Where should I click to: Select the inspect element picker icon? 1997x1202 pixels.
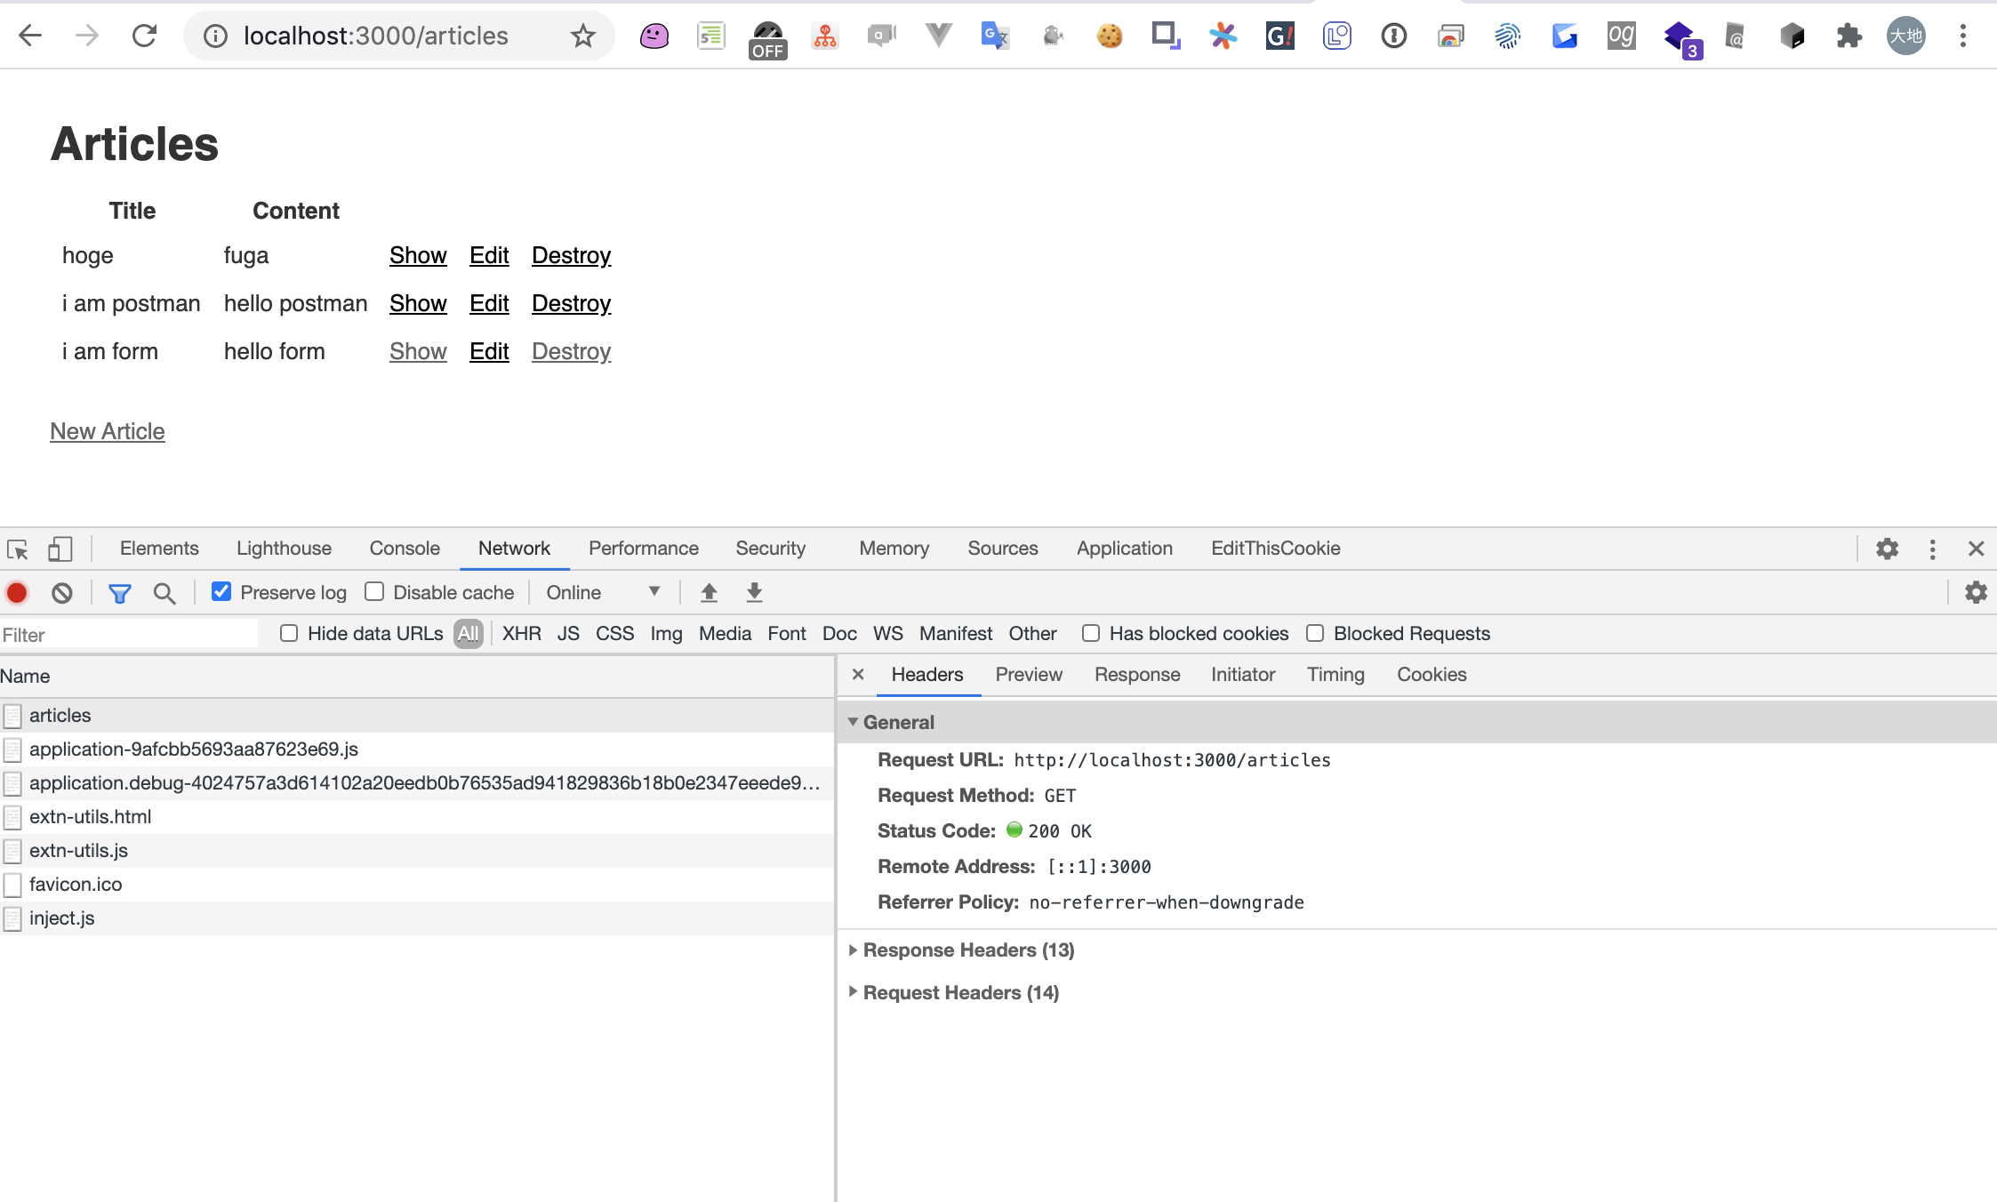pos(18,549)
